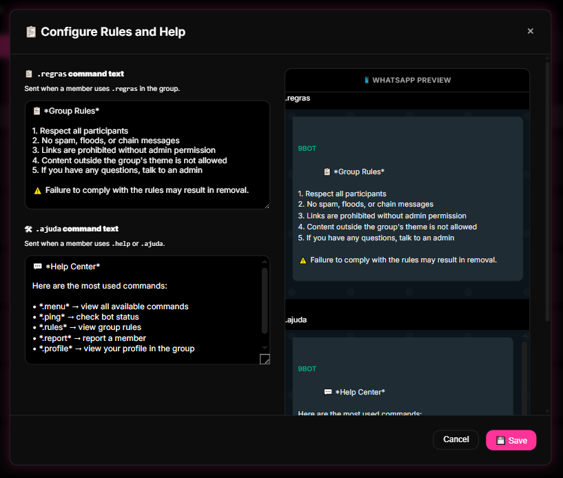
Task: Click the resize handle of the .ajuda text area
Action: pos(265,360)
